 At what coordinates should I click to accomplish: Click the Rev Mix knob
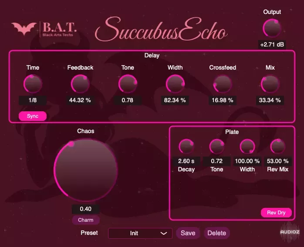point(277,147)
